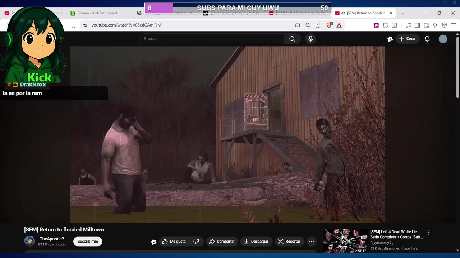The image size is (460, 258).
Task: Click the zoom magnifier icon in the address bar
Action: point(308,25)
